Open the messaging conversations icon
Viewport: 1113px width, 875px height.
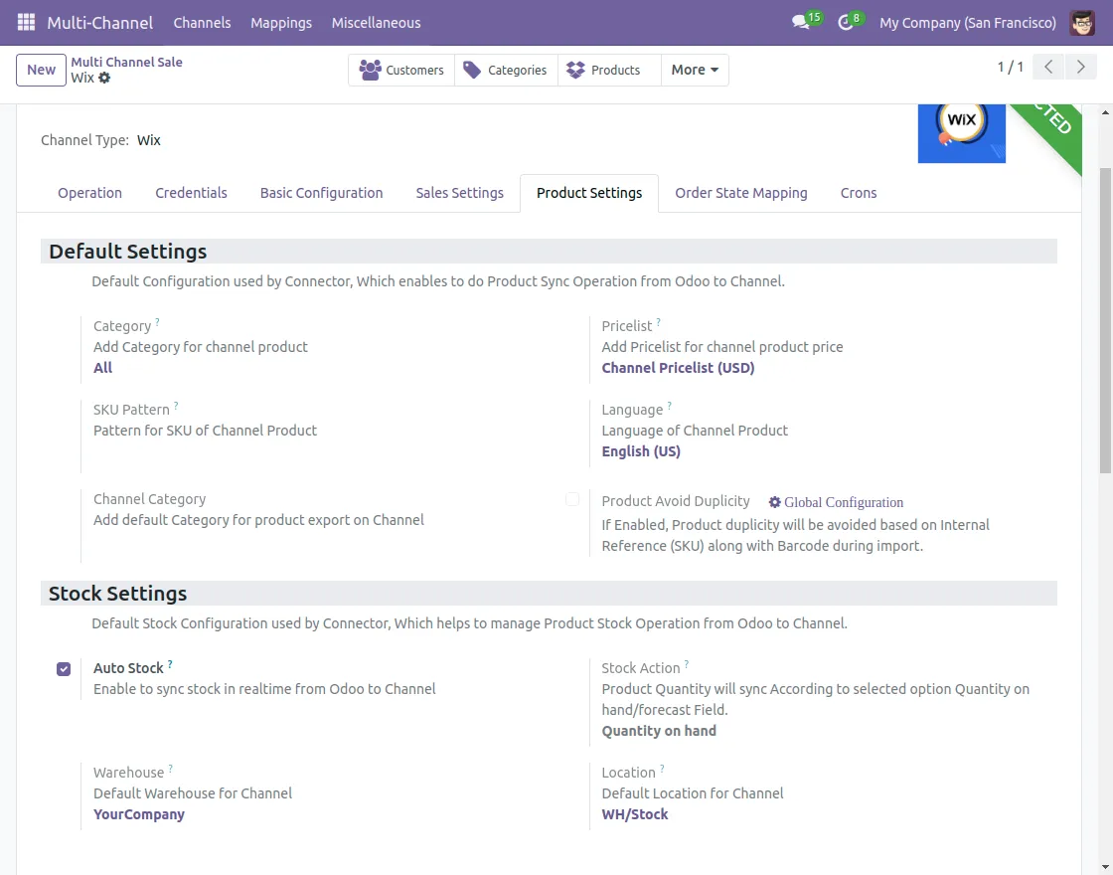(x=801, y=22)
